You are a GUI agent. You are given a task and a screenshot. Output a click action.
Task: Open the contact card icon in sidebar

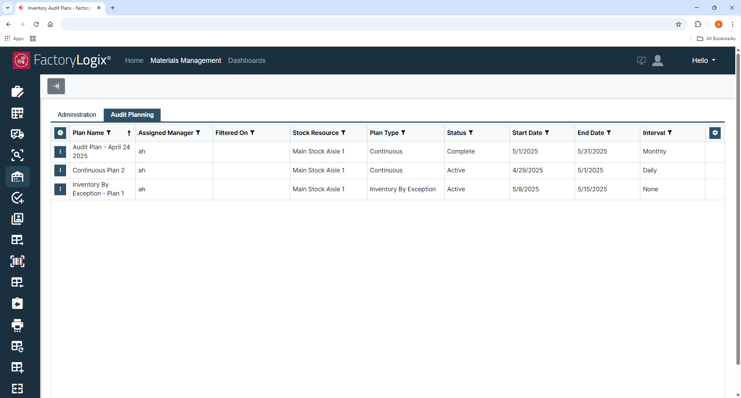tap(17, 219)
